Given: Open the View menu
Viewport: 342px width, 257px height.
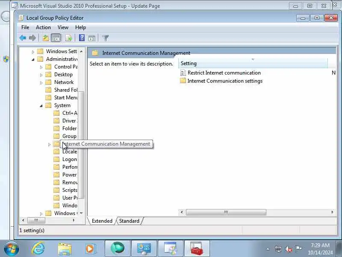Looking at the screenshot, I should pyautogui.click(x=63, y=27).
